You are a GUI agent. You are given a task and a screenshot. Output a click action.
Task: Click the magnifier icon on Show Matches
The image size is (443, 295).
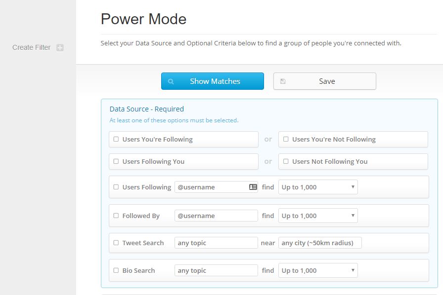171,81
